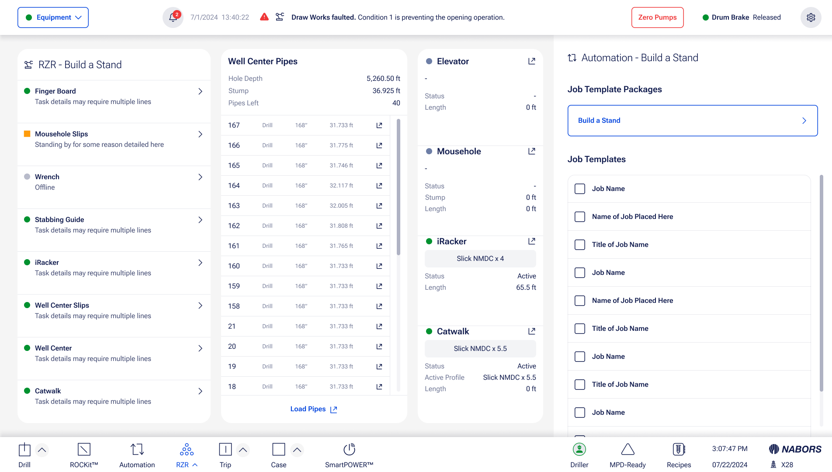This screenshot has width=832, height=472.
Task: Check second Name of Job Placed Here box
Action: click(x=580, y=301)
